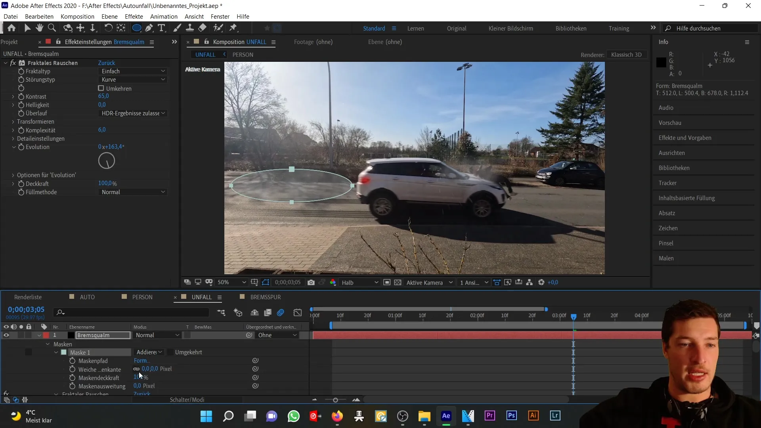The width and height of the screenshot is (761, 428).
Task: Expand the Optionen für Evolution section
Action: tap(13, 175)
